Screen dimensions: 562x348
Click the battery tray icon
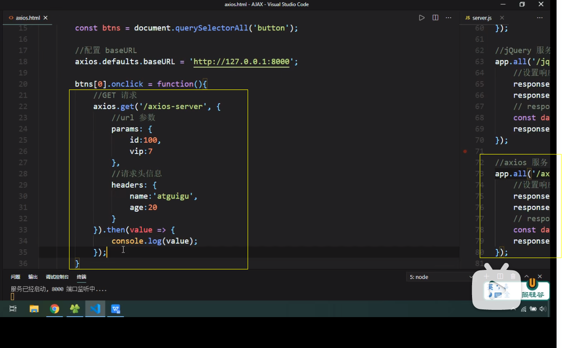(533, 309)
